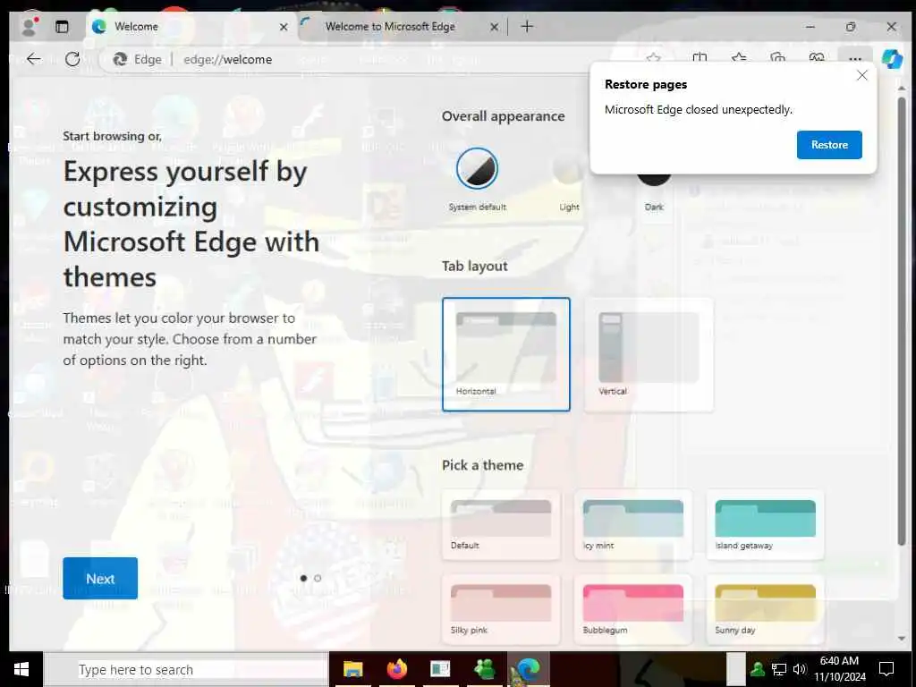Viewport: 916px width, 687px height.
Task: Pick the Icy mint theme
Action: click(633, 524)
